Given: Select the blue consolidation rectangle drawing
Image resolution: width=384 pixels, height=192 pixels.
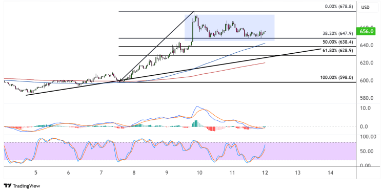Looking at the screenshot, I should (230, 28).
